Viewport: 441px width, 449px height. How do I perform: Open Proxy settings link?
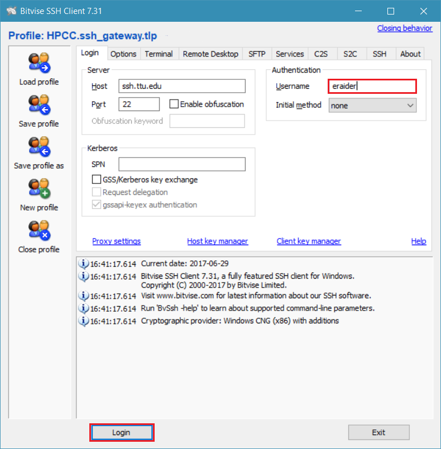click(117, 241)
